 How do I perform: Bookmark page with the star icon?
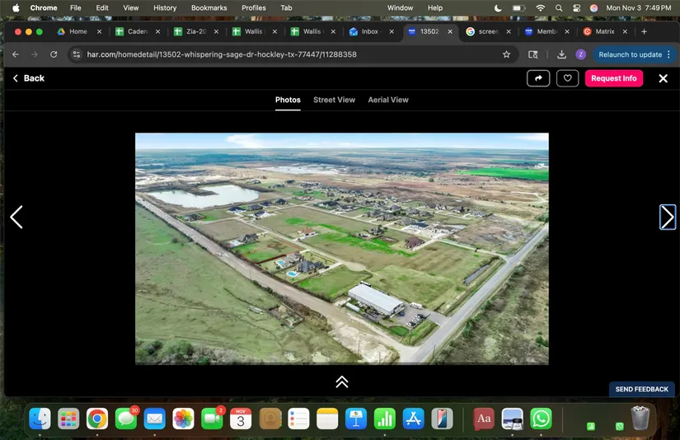(506, 54)
